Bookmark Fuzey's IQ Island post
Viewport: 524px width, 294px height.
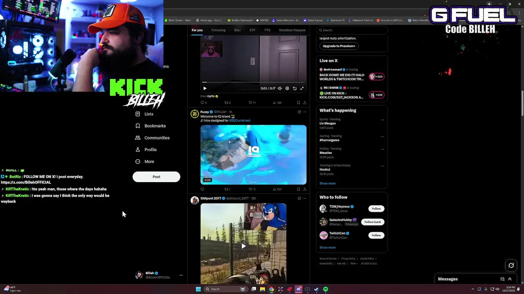(298, 189)
